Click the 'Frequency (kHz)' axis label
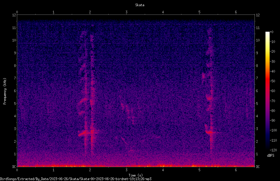 (5, 91)
